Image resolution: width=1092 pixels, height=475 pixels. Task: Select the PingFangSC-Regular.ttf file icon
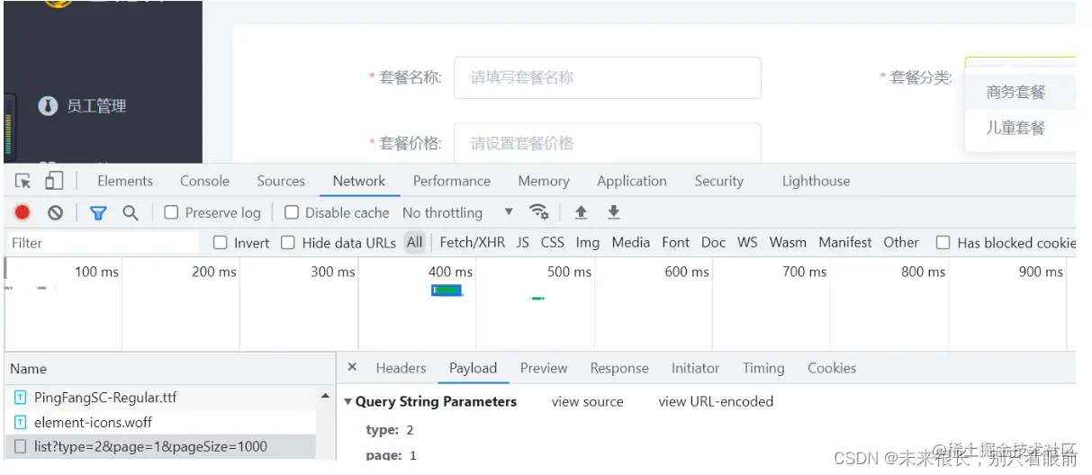pos(21,398)
